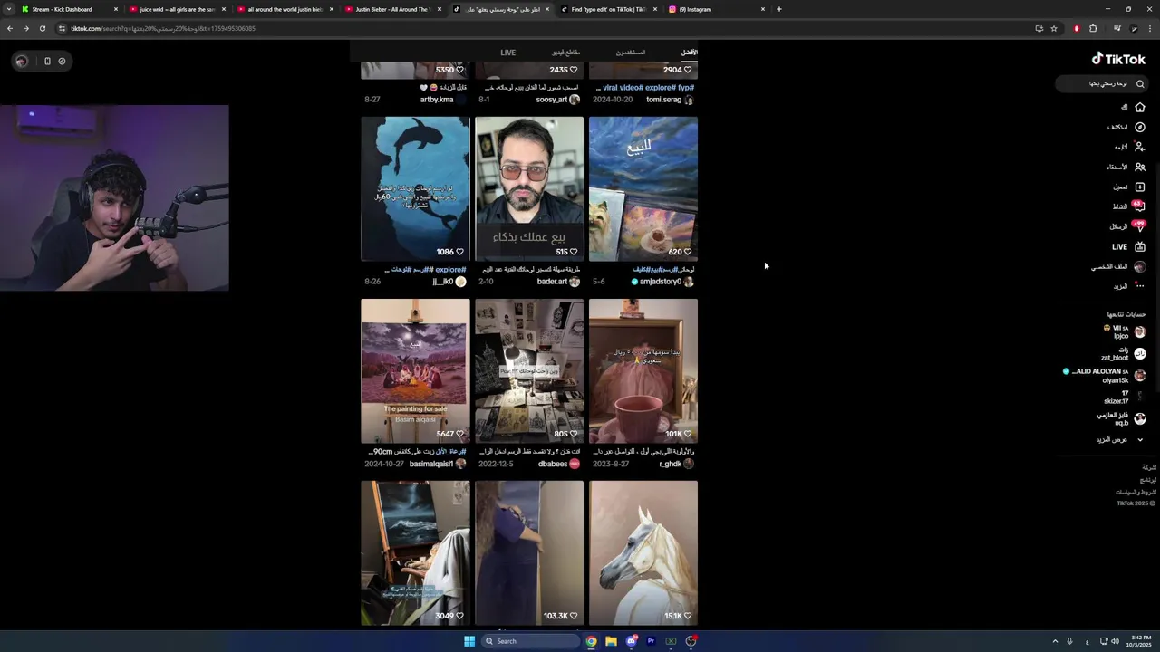This screenshot has width=1160, height=652.
Task: Open user soosy_art profile link
Action: coord(551,100)
